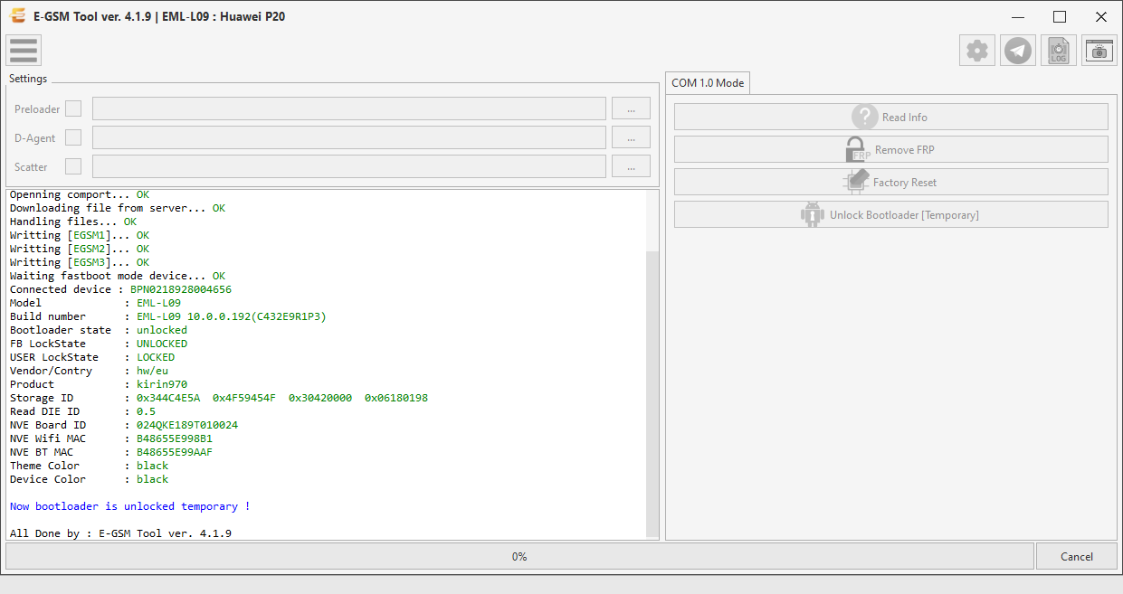
Task: Click the 'Writting [EGSM1]... OK' log line
Action: tap(80, 235)
